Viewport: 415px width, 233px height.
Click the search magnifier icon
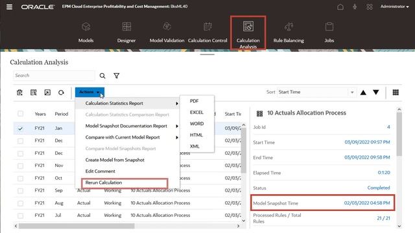[102, 76]
